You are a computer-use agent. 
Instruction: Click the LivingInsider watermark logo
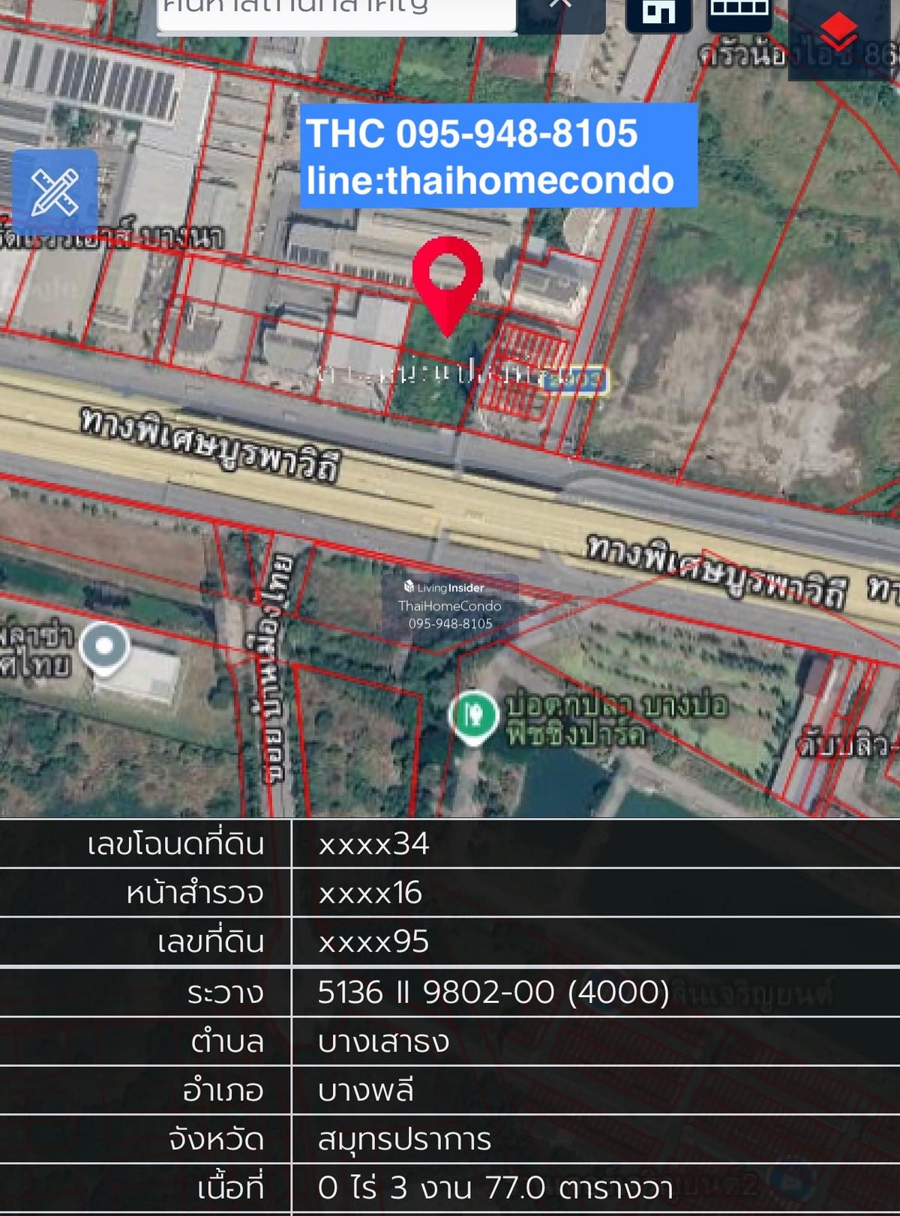coord(450,588)
